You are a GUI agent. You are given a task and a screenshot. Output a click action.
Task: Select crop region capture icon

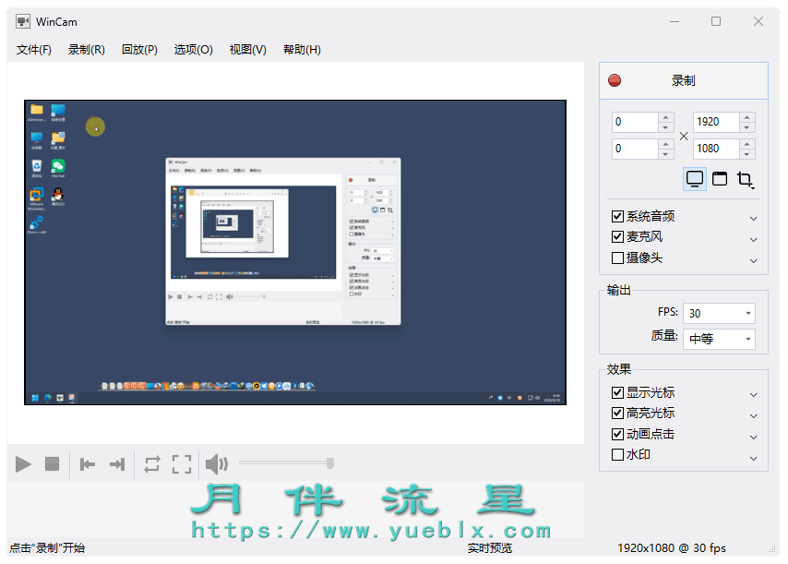pos(746,179)
